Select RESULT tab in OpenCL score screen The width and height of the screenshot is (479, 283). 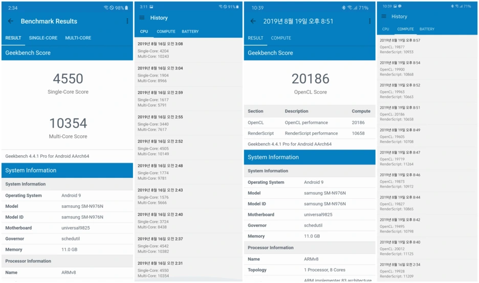[x=255, y=38]
